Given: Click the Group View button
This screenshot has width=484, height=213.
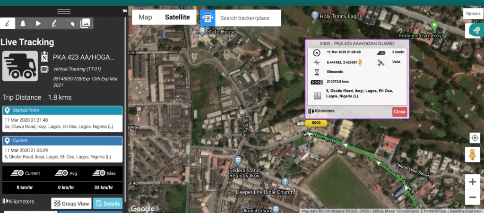Looking at the screenshot, I should pyautogui.click(x=71, y=204).
